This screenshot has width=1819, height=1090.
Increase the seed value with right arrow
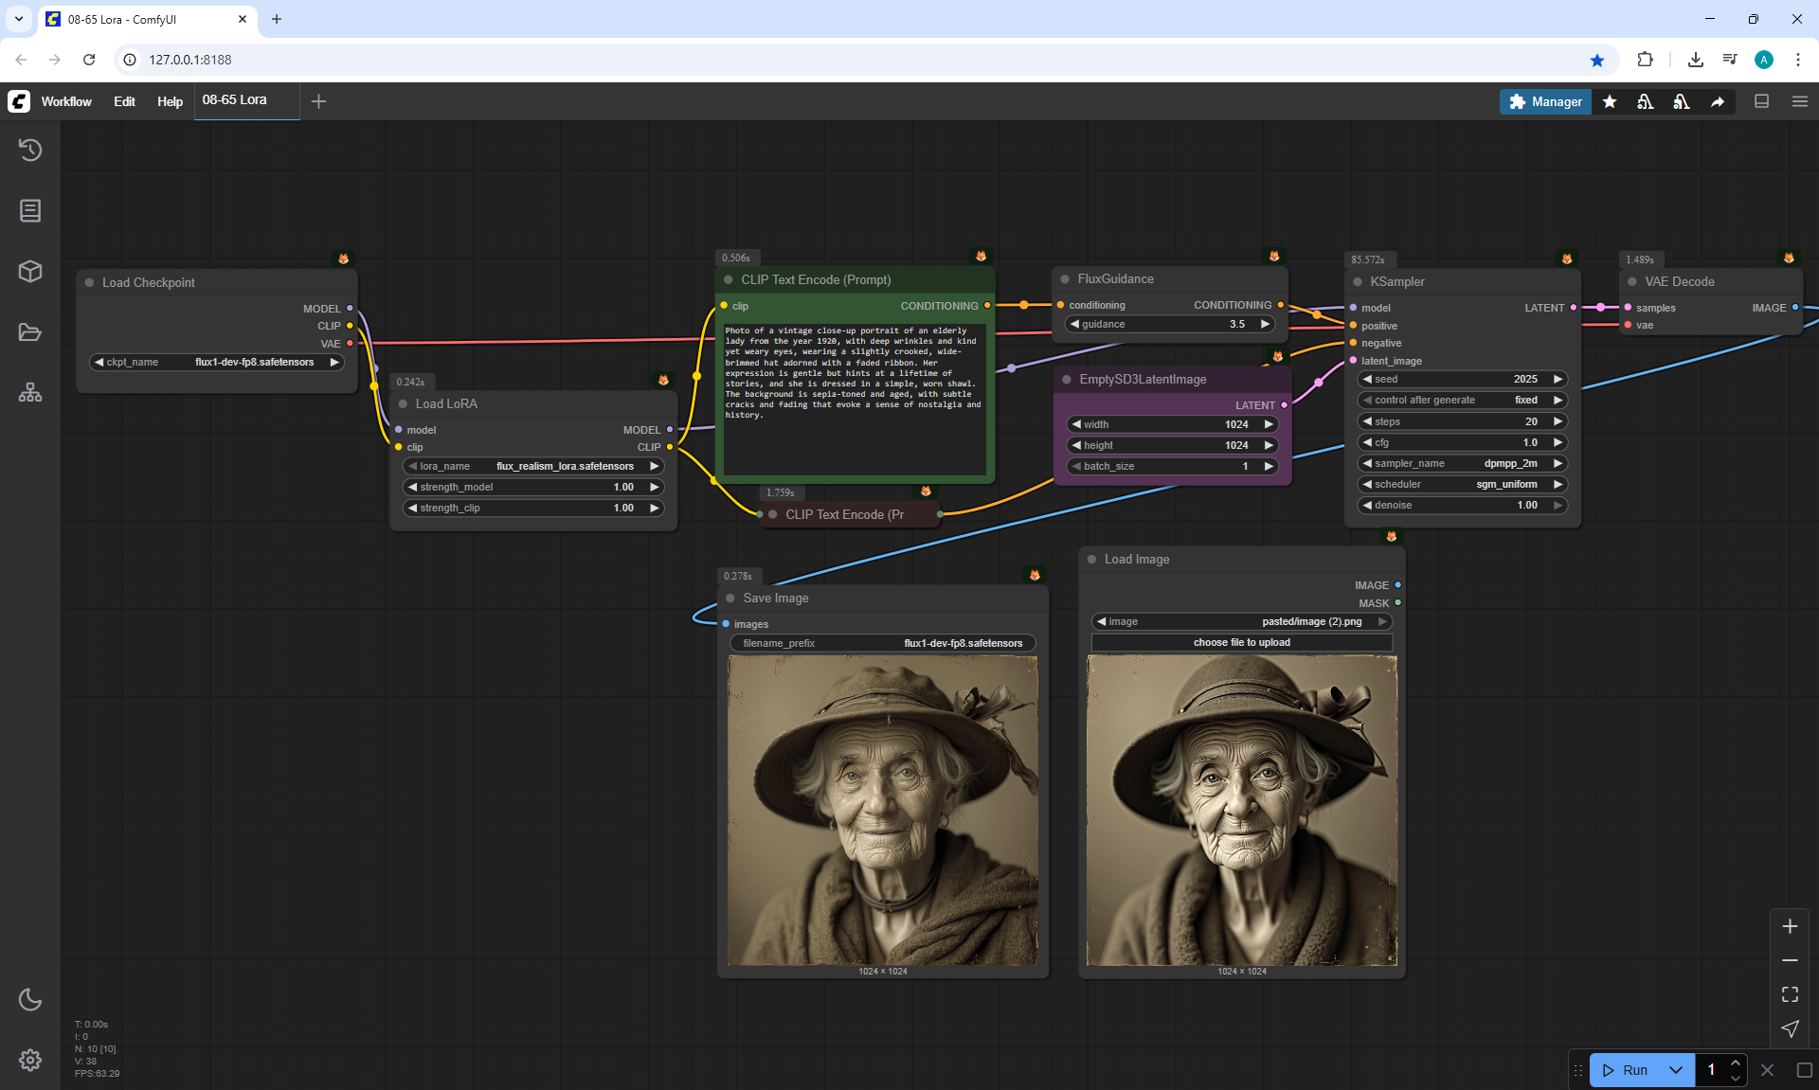1558,379
